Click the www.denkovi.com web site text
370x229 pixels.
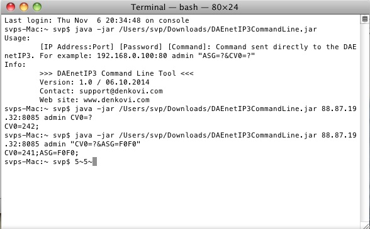tap(116, 100)
